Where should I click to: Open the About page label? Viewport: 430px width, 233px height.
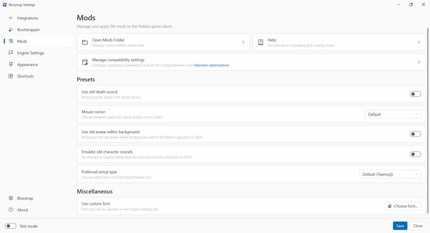pyautogui.click(x=23, y=210)
